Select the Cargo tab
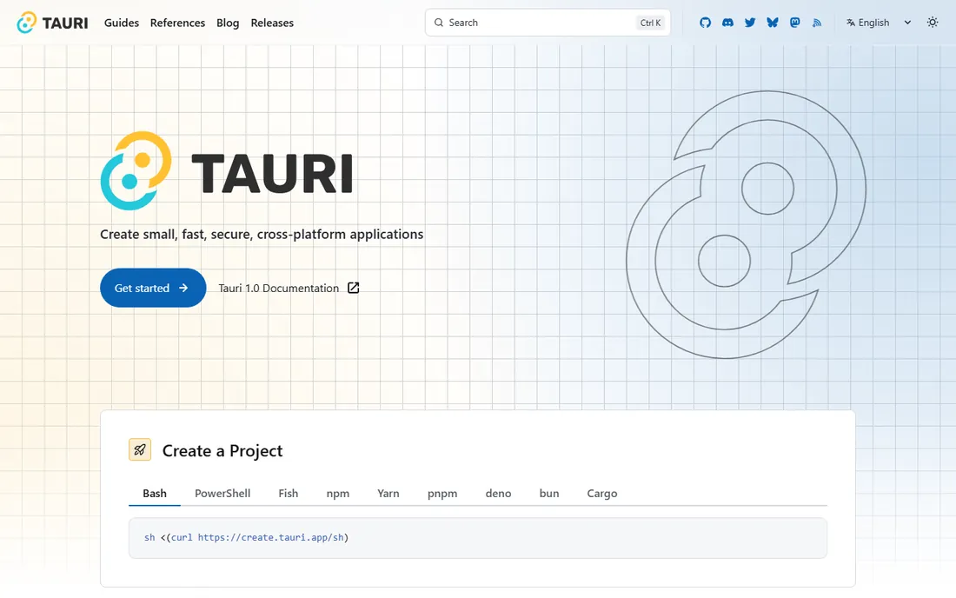956x598 pixels. [601, 493]
